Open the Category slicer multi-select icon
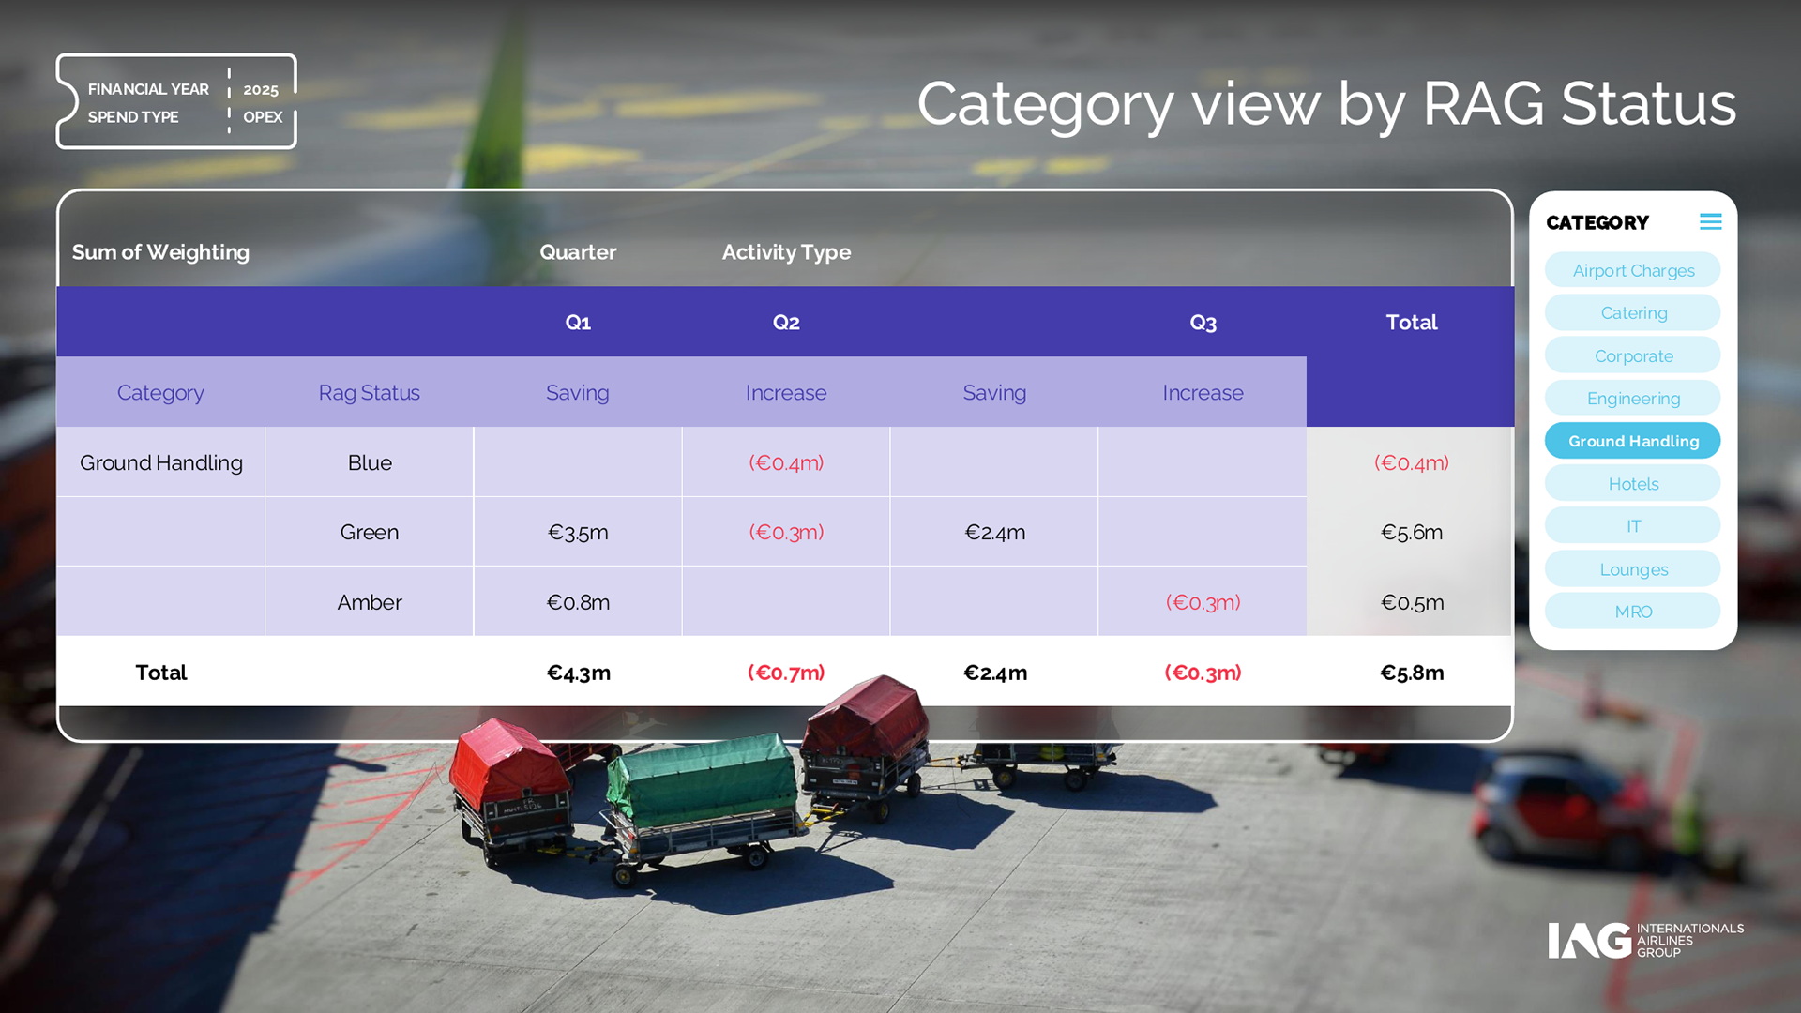The width and height of the screenshot is (1801, 1013). (x=1710, y=222)
